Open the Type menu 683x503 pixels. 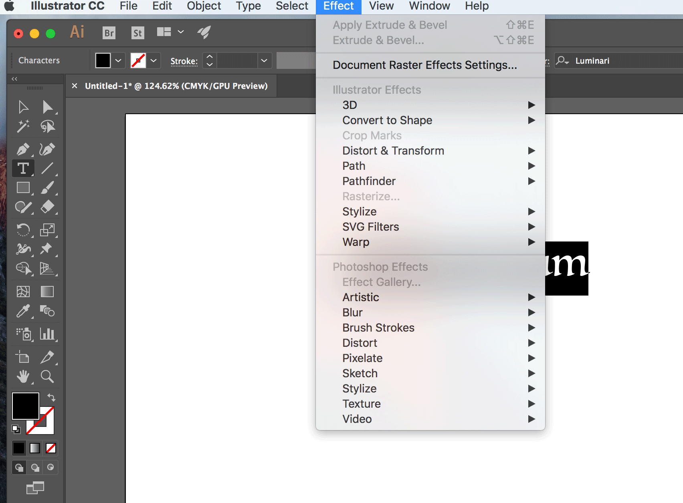[248, 6]
